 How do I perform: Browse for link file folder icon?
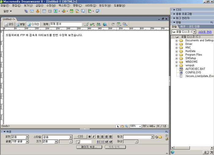[160, 137]
